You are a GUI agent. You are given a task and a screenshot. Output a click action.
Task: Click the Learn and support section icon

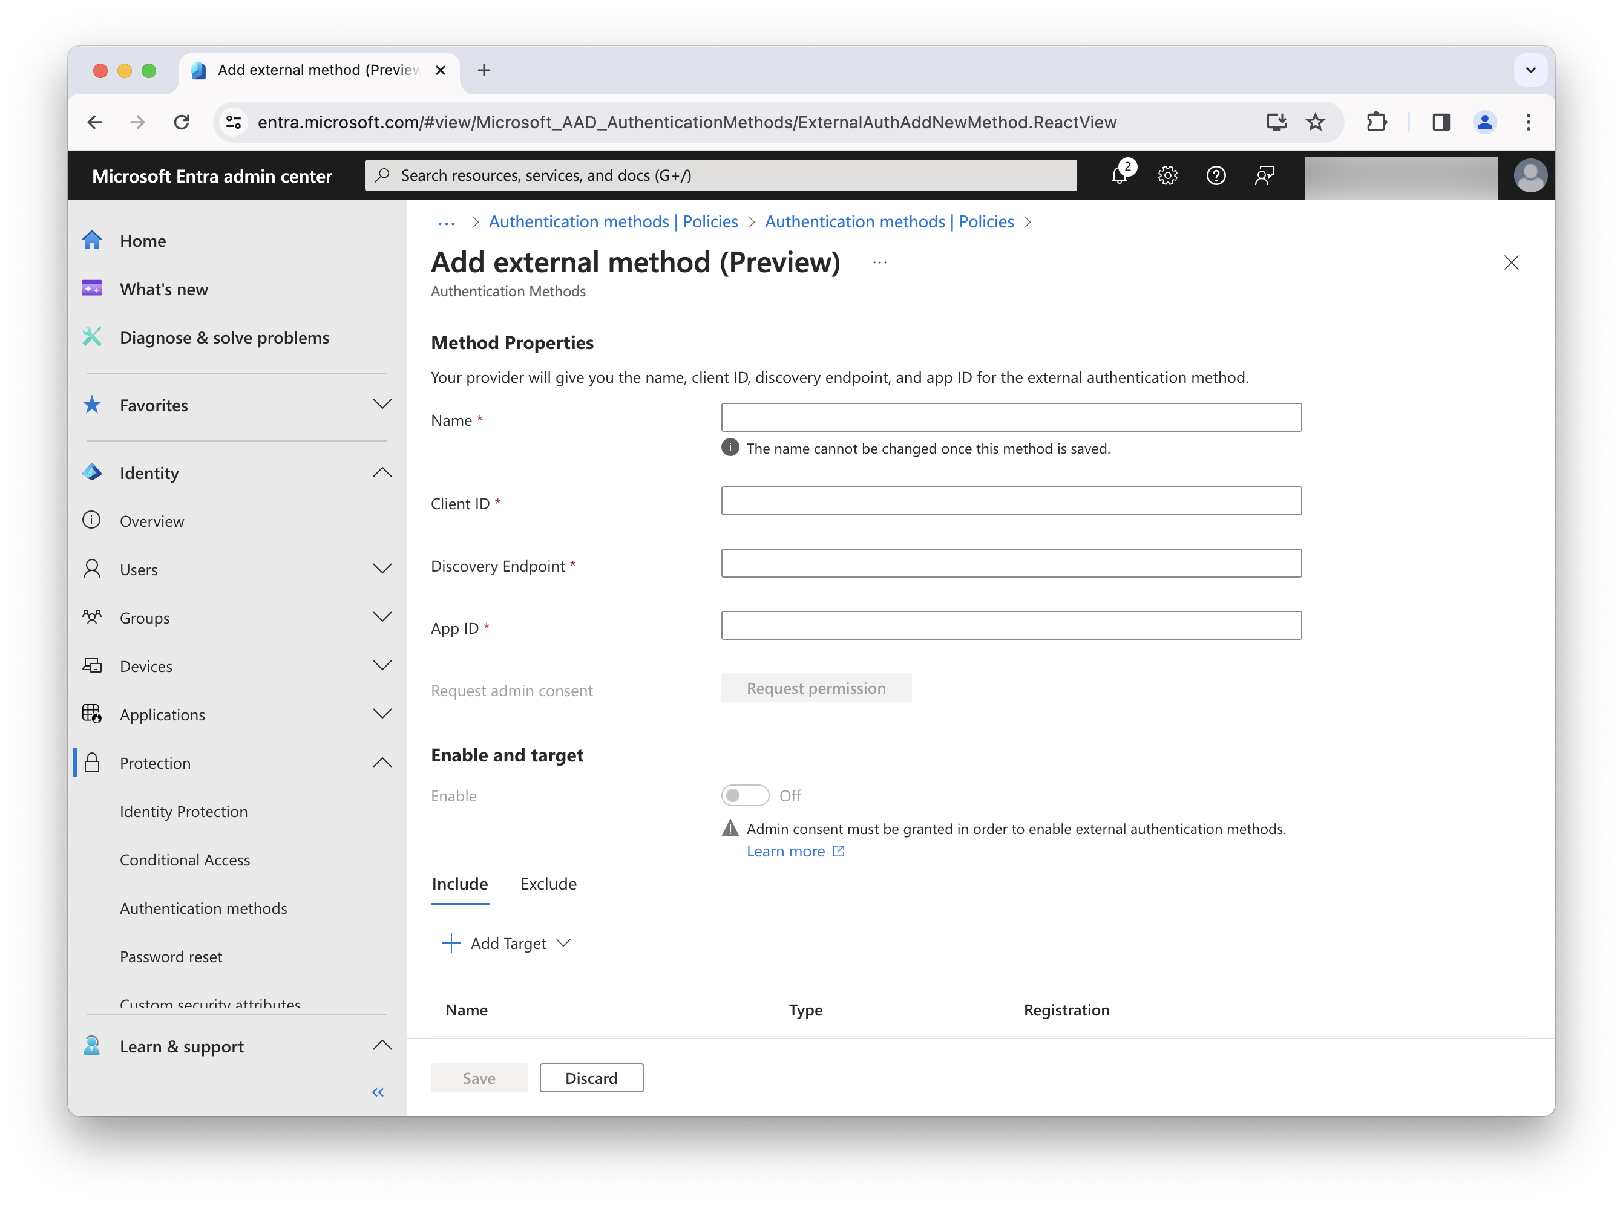94,1046
